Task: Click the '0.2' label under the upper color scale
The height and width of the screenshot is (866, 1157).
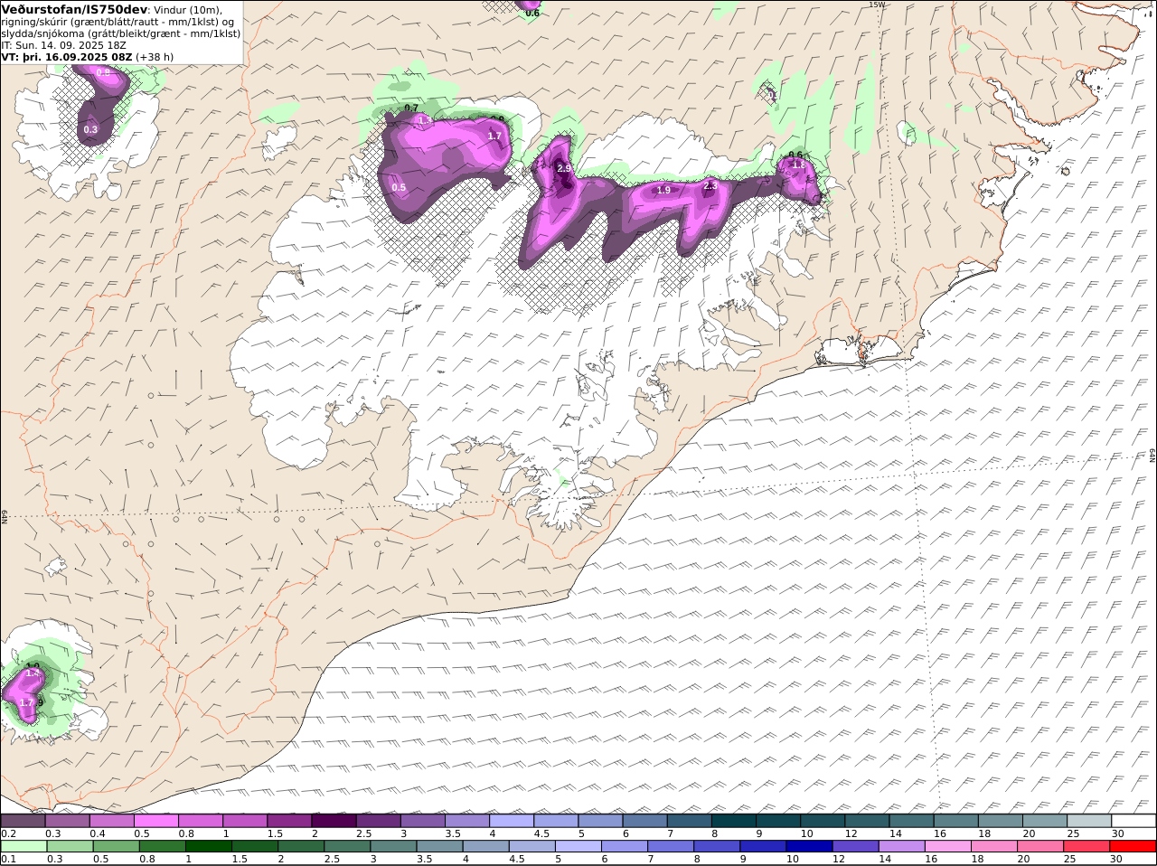Action: click(9, 833)
